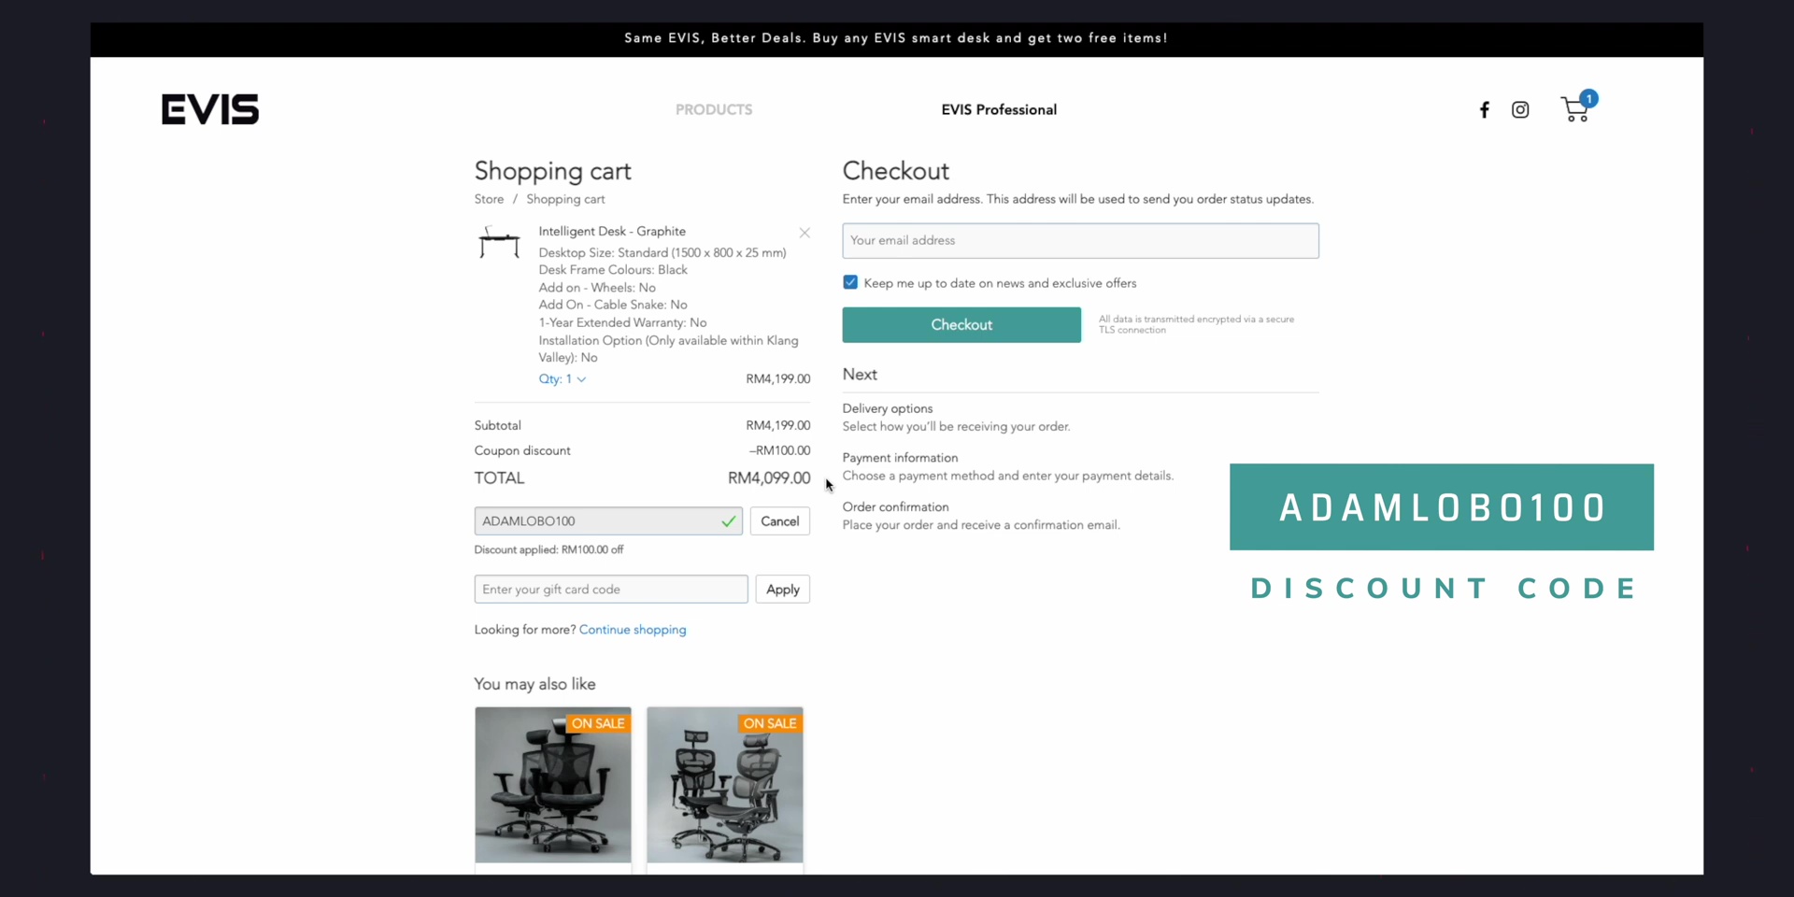
Task: Click the Subtotal RM4,199.00 value
Action: pyautogui.click(x=777, y=425)
